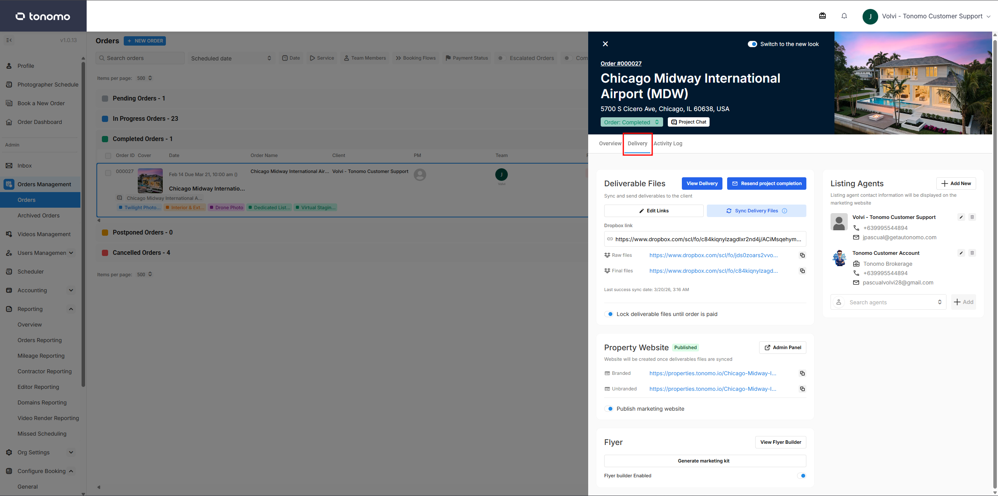The height and width of the screenshot is (496, 998).
Task: Copy the Raw files link
Action: click(802, 255)
